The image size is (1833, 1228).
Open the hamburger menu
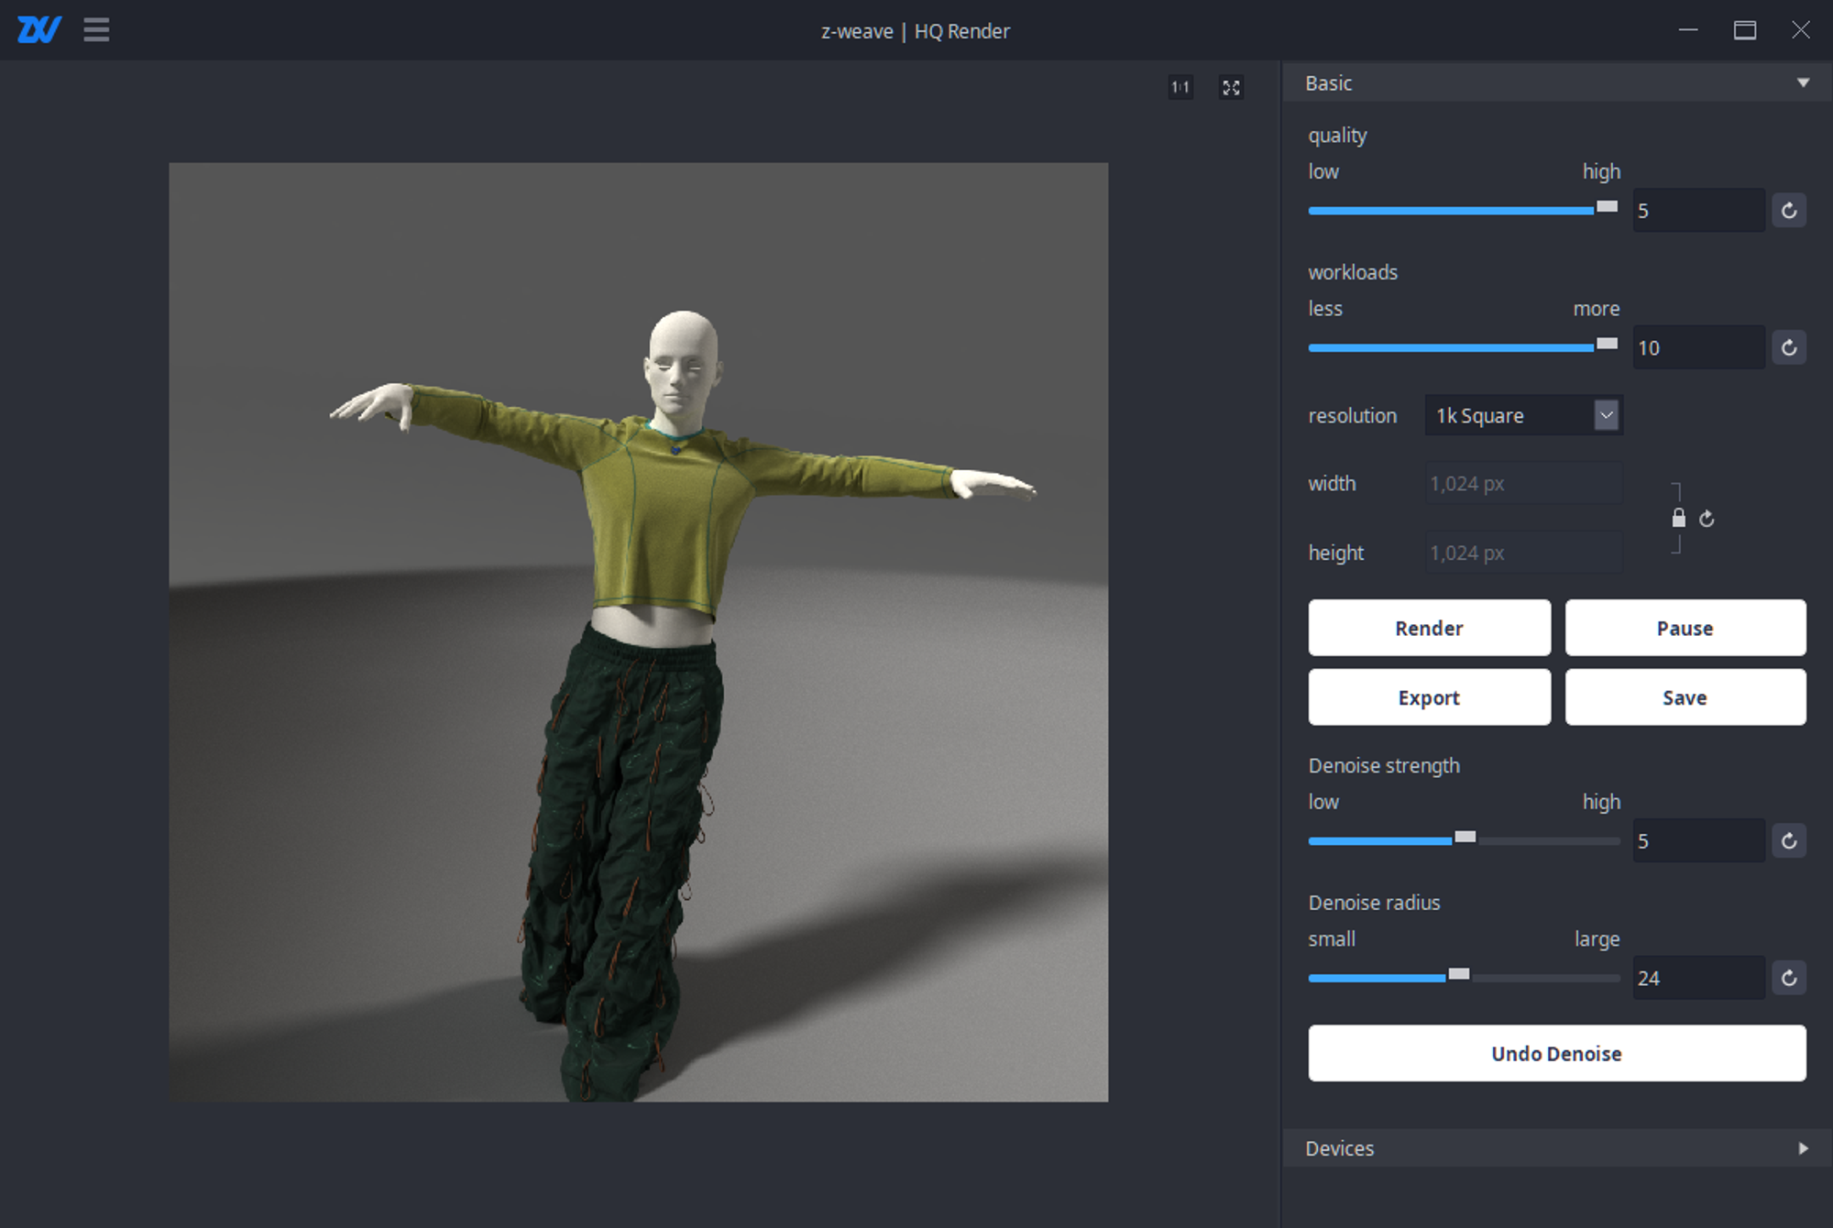click(96, 30)
